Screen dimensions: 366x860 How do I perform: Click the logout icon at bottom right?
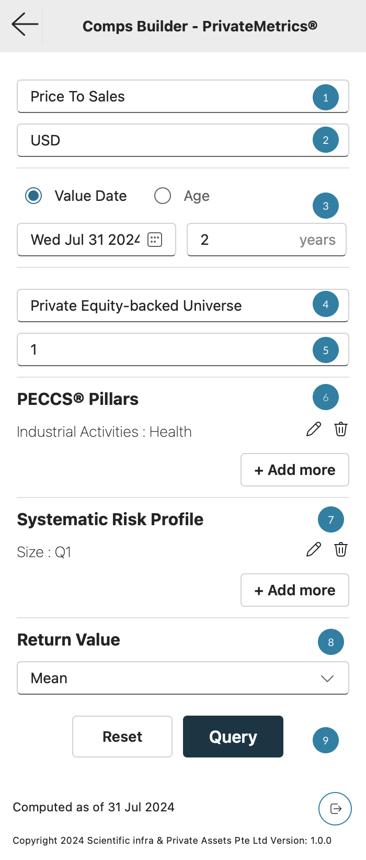tap(335, 809)
